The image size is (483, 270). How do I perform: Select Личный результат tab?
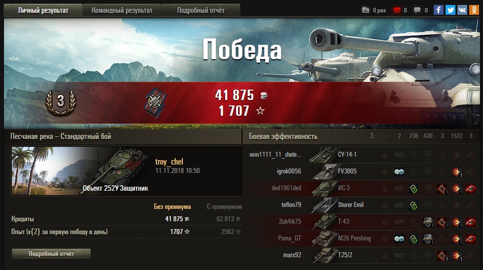(43, 10)
